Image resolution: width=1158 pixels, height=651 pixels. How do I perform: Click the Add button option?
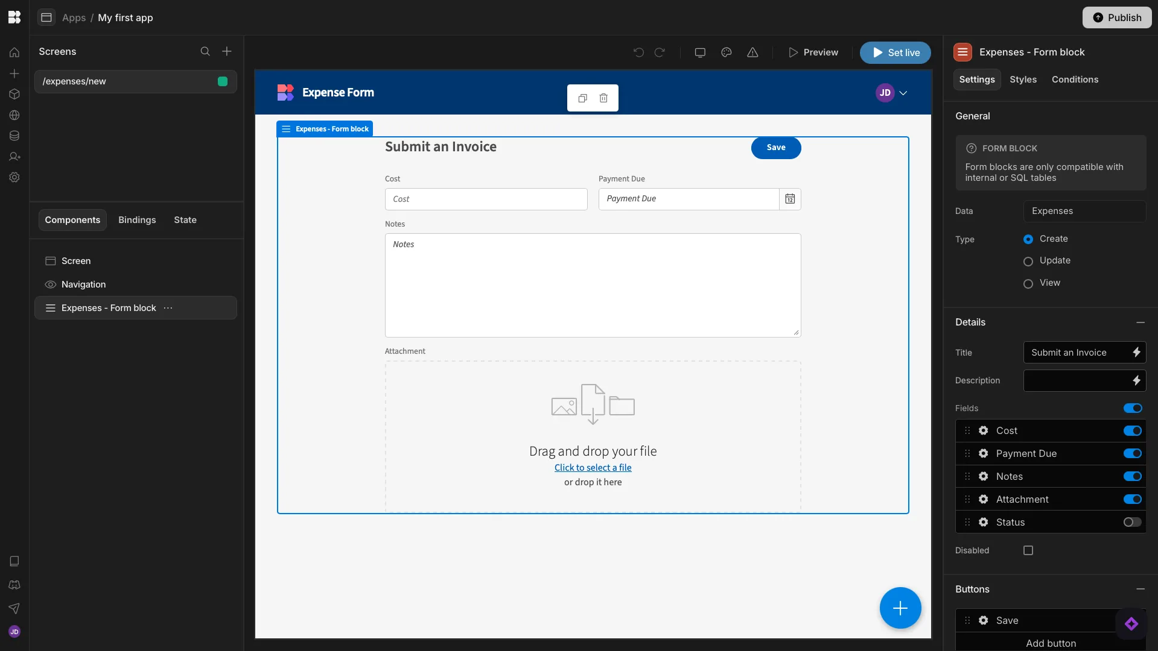(x=1051, y=643)
